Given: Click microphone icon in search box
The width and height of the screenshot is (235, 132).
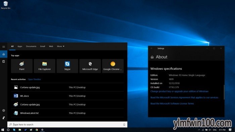Looking at the screenshot, I should [124, 124].
